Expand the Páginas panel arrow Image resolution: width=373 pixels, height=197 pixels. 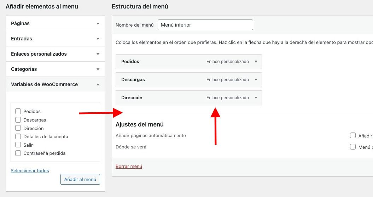[98, 23]
